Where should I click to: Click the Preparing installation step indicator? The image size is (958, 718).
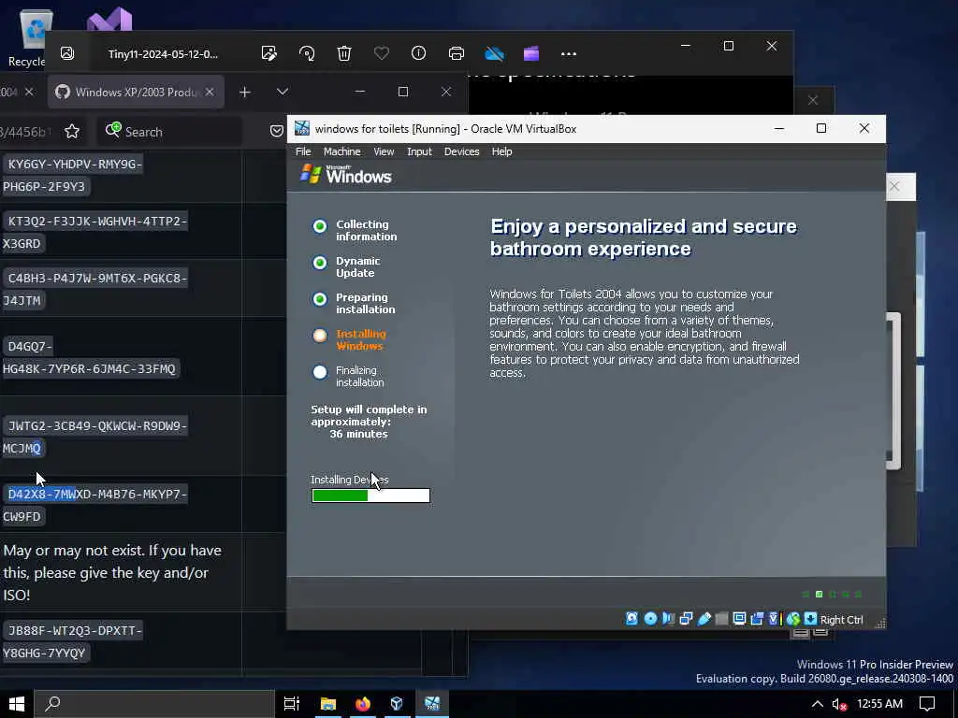tap(320, 299)
